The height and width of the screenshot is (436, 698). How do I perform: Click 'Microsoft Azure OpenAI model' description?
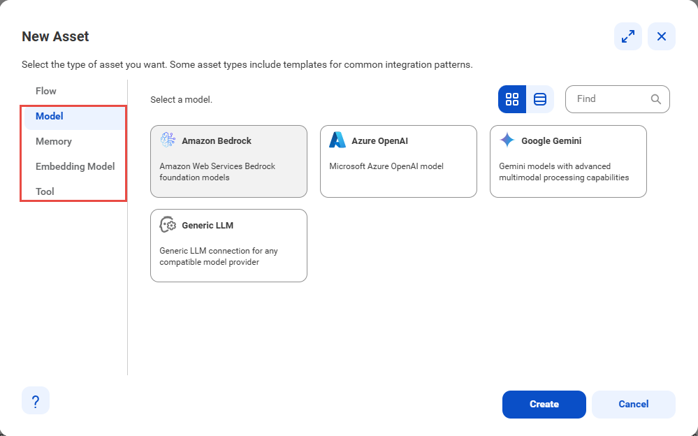click(x=386, y=166)
